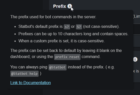The height and width of the screenshot is (95, 140).
Task: Click the bullet about custom prefix case-sensitive
Action: coord(61,41)
